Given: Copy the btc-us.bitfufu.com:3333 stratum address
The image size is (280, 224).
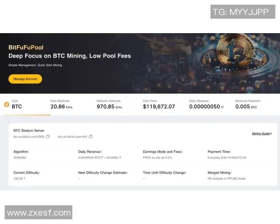Looking at the screenshot, I should (x=48, y=137).
